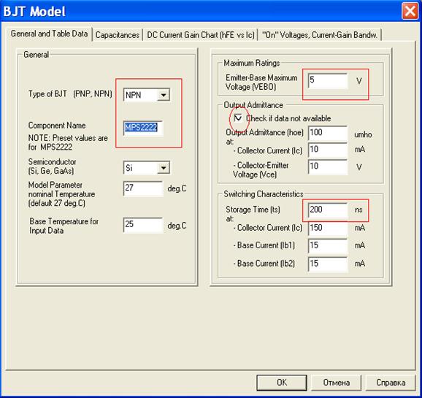This screenshot has height=398, width=422.
Task: Expand the Semiconductor material dropdown arrow
Action: coord(164,168)
